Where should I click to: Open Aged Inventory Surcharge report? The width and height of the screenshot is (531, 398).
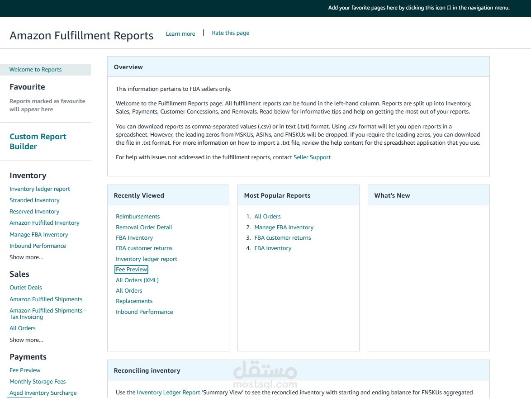point(43,393)
